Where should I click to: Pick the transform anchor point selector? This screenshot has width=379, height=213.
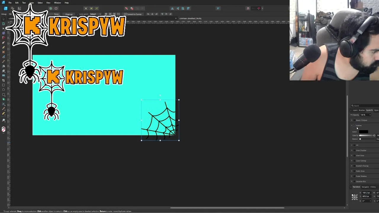pyautogui.click(x=354, y=197)
